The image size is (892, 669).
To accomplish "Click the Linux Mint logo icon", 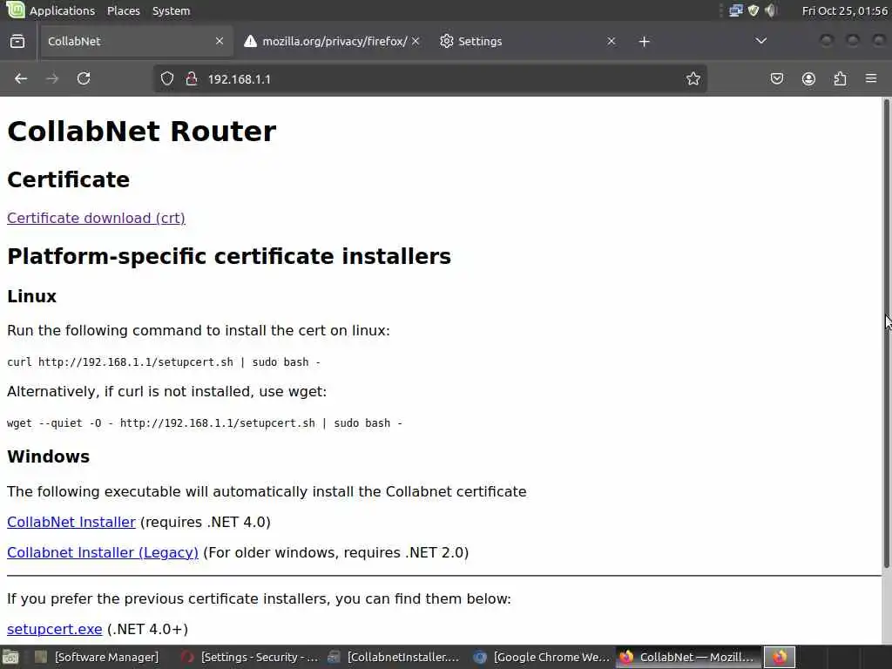I will click(16, 10).
